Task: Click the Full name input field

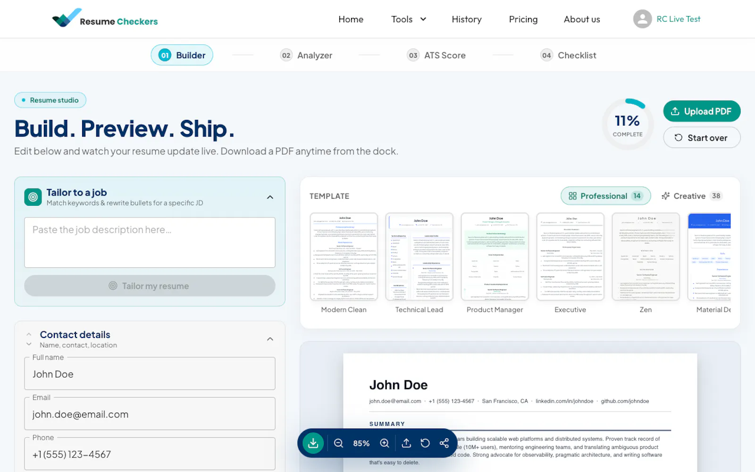Action: coord(150,374)
